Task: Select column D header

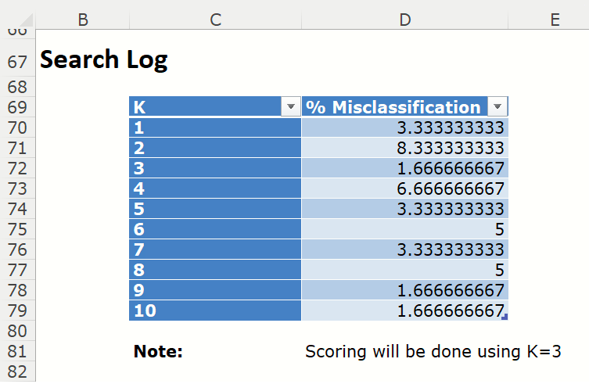Action: [x=404, y=20]
